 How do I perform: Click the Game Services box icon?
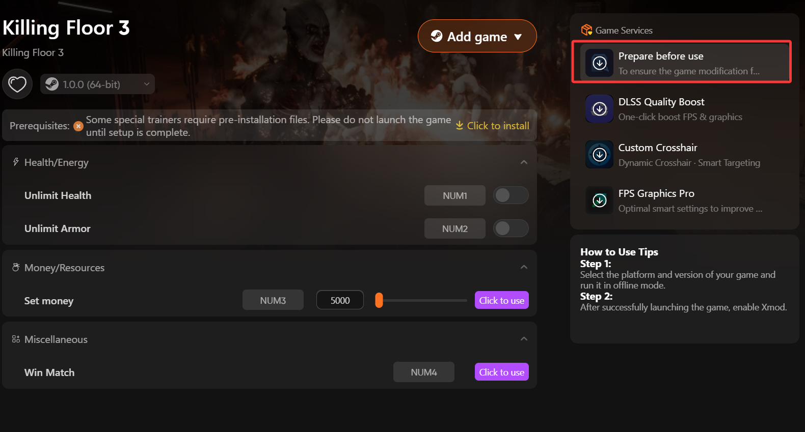click(586, 30)
